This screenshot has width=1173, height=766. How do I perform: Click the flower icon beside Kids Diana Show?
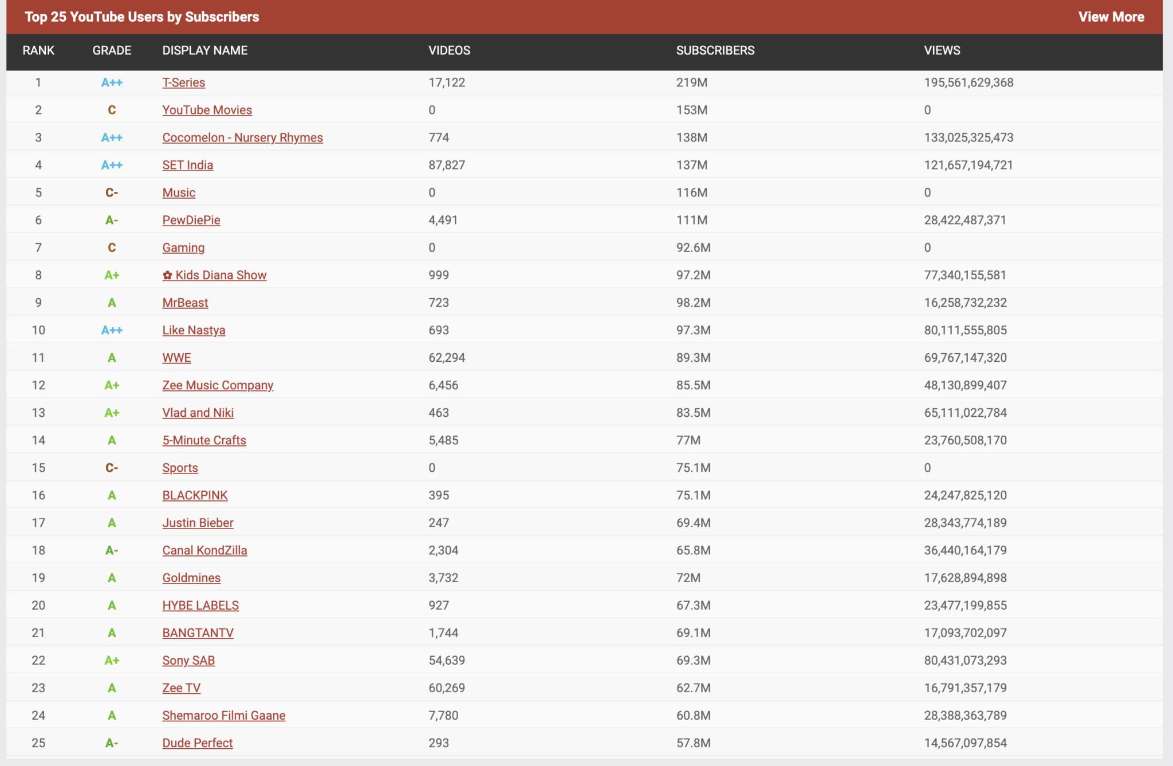click(x=167, y=275)
